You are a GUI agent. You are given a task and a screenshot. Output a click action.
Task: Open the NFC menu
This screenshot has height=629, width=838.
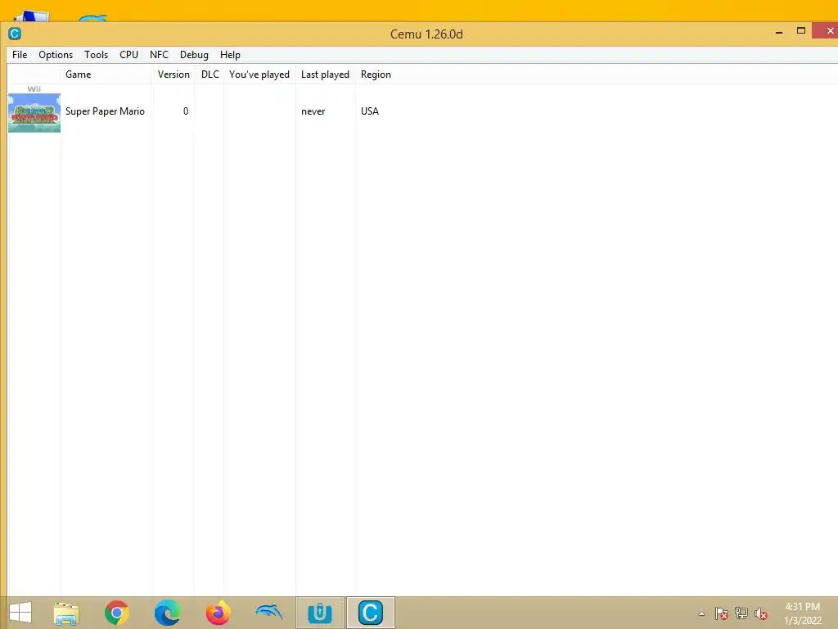(x=159, y=55)
